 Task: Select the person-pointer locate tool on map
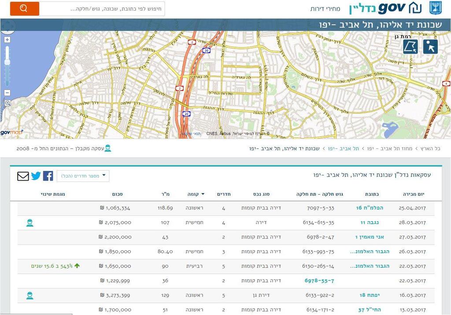tap(430, 47)
